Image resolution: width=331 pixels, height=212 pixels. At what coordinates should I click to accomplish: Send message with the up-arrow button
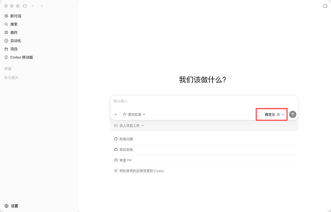(x=293, y=115)
